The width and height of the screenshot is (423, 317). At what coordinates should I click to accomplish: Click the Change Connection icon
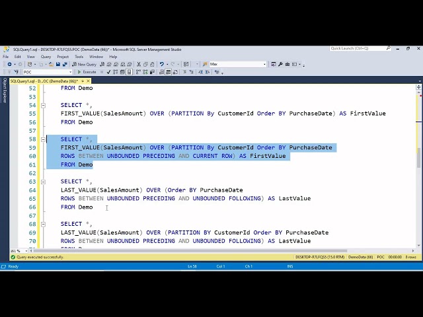tap(17, 72)
